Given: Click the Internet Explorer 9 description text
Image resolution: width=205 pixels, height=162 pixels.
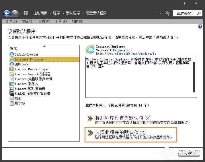Looking at the screenshot, I should (138, 63).
